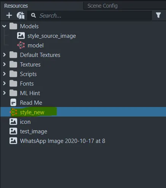
Task: Expand the Textures folder arrow
Action: (5, 64)
